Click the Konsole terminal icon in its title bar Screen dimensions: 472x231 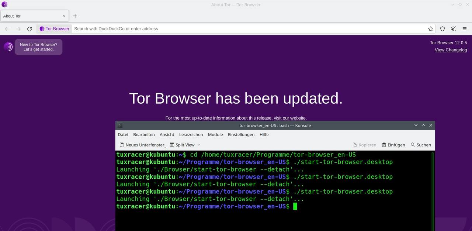coord(120,125)
